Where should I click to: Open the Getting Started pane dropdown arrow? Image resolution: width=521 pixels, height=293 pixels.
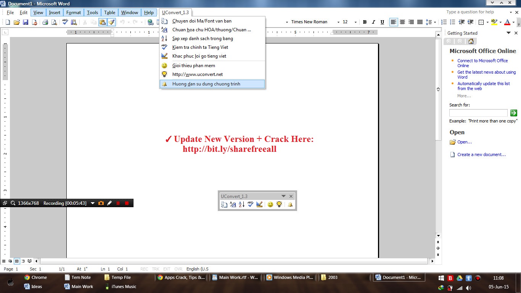[x=508, y=33]
